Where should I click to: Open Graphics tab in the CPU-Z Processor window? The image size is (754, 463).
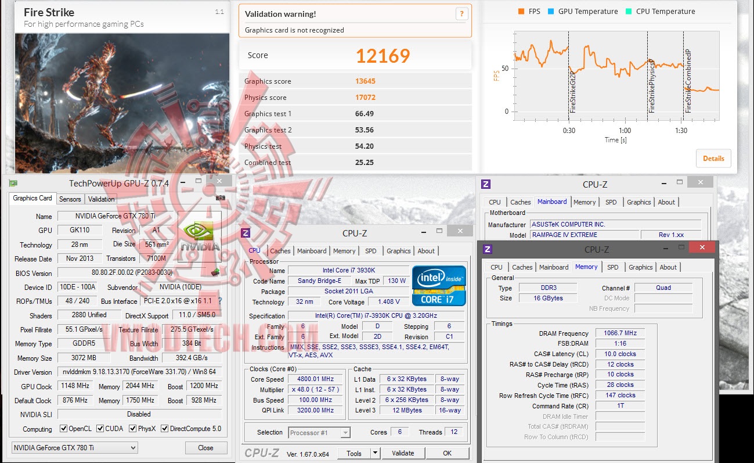[399, 251]
